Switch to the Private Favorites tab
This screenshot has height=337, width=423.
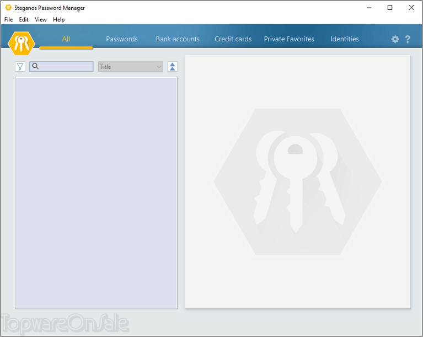pyautogui.click(x=289, y=39)
